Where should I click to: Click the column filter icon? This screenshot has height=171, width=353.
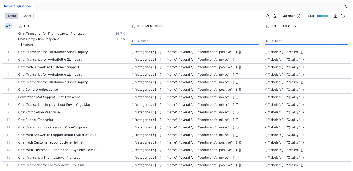point(275,16)
